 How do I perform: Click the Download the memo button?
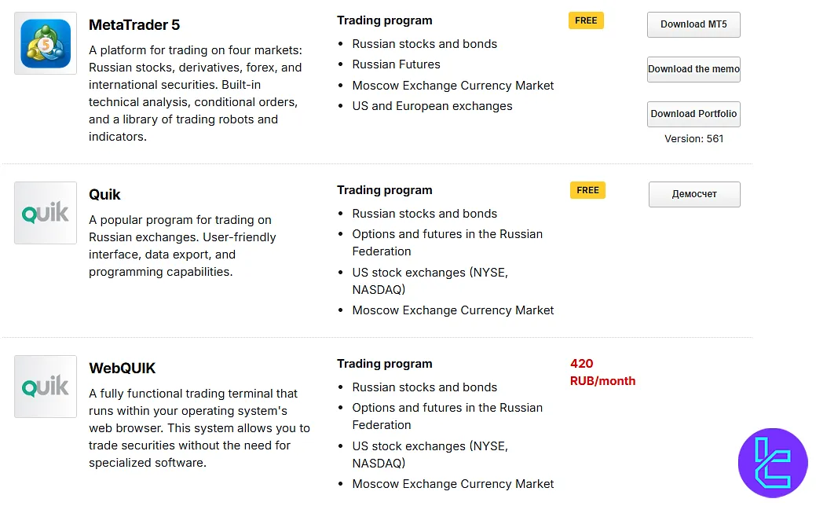tap(693, 69)
